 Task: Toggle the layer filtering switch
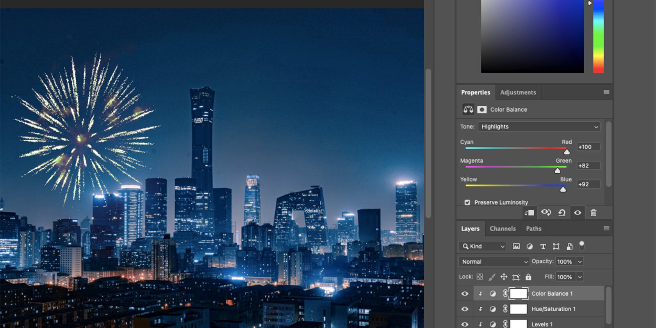581,246
